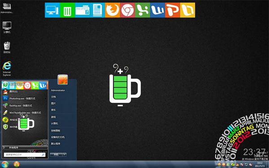The height and width of the screenshot is (168, 269).
Task: Open 360杀毒 from Start menu
Action: pos(25,127)
